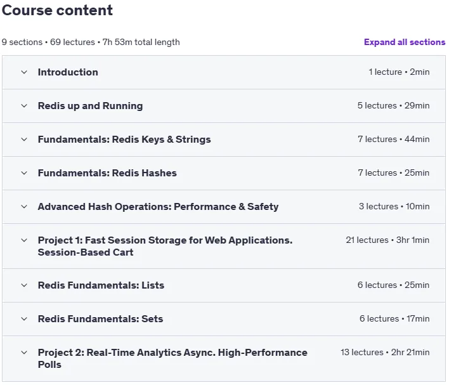The width and height of the screenshot is (449, 385).
Task: Select Redis Fundamentals: Lists title
Action: pos(101,285)
